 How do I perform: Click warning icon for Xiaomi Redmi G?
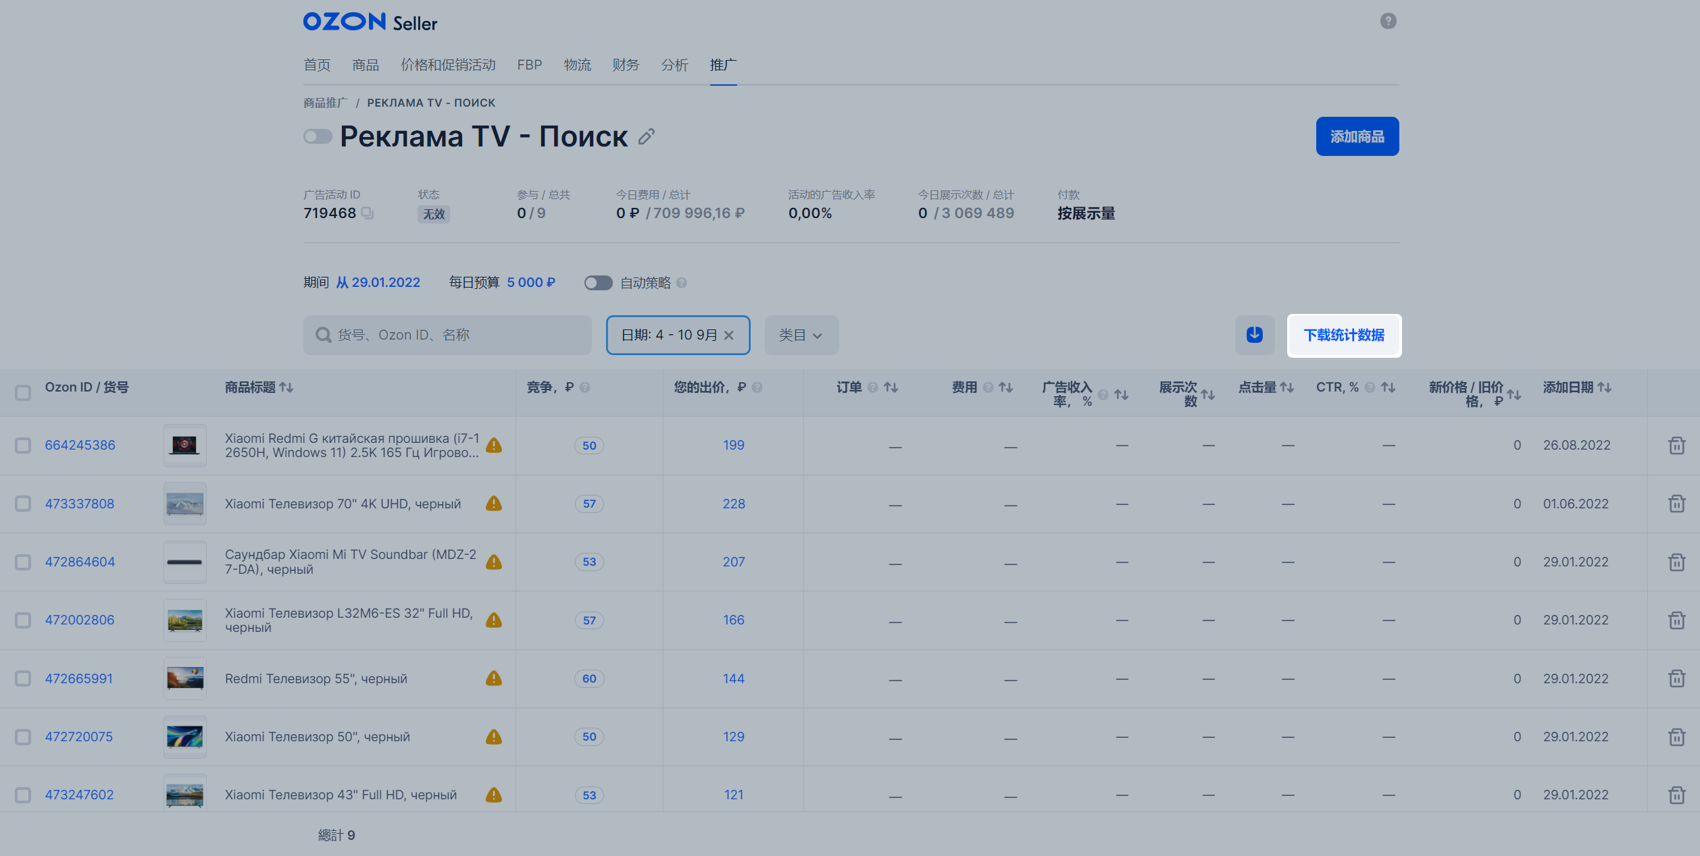click(494, 446)
